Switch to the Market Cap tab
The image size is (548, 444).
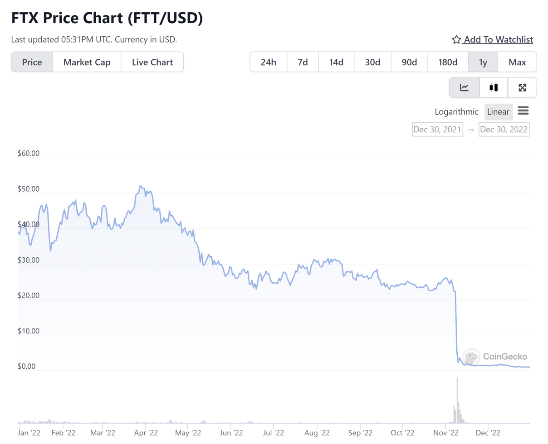87,62
